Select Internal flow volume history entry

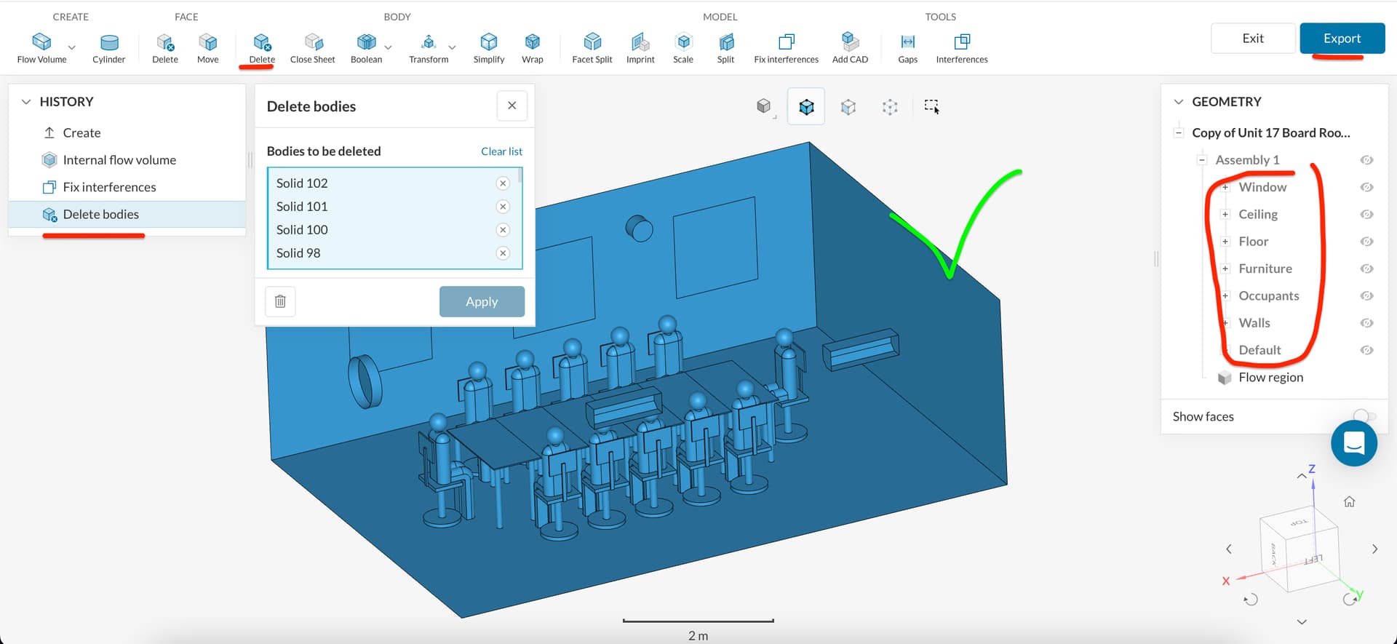(119, 160)
